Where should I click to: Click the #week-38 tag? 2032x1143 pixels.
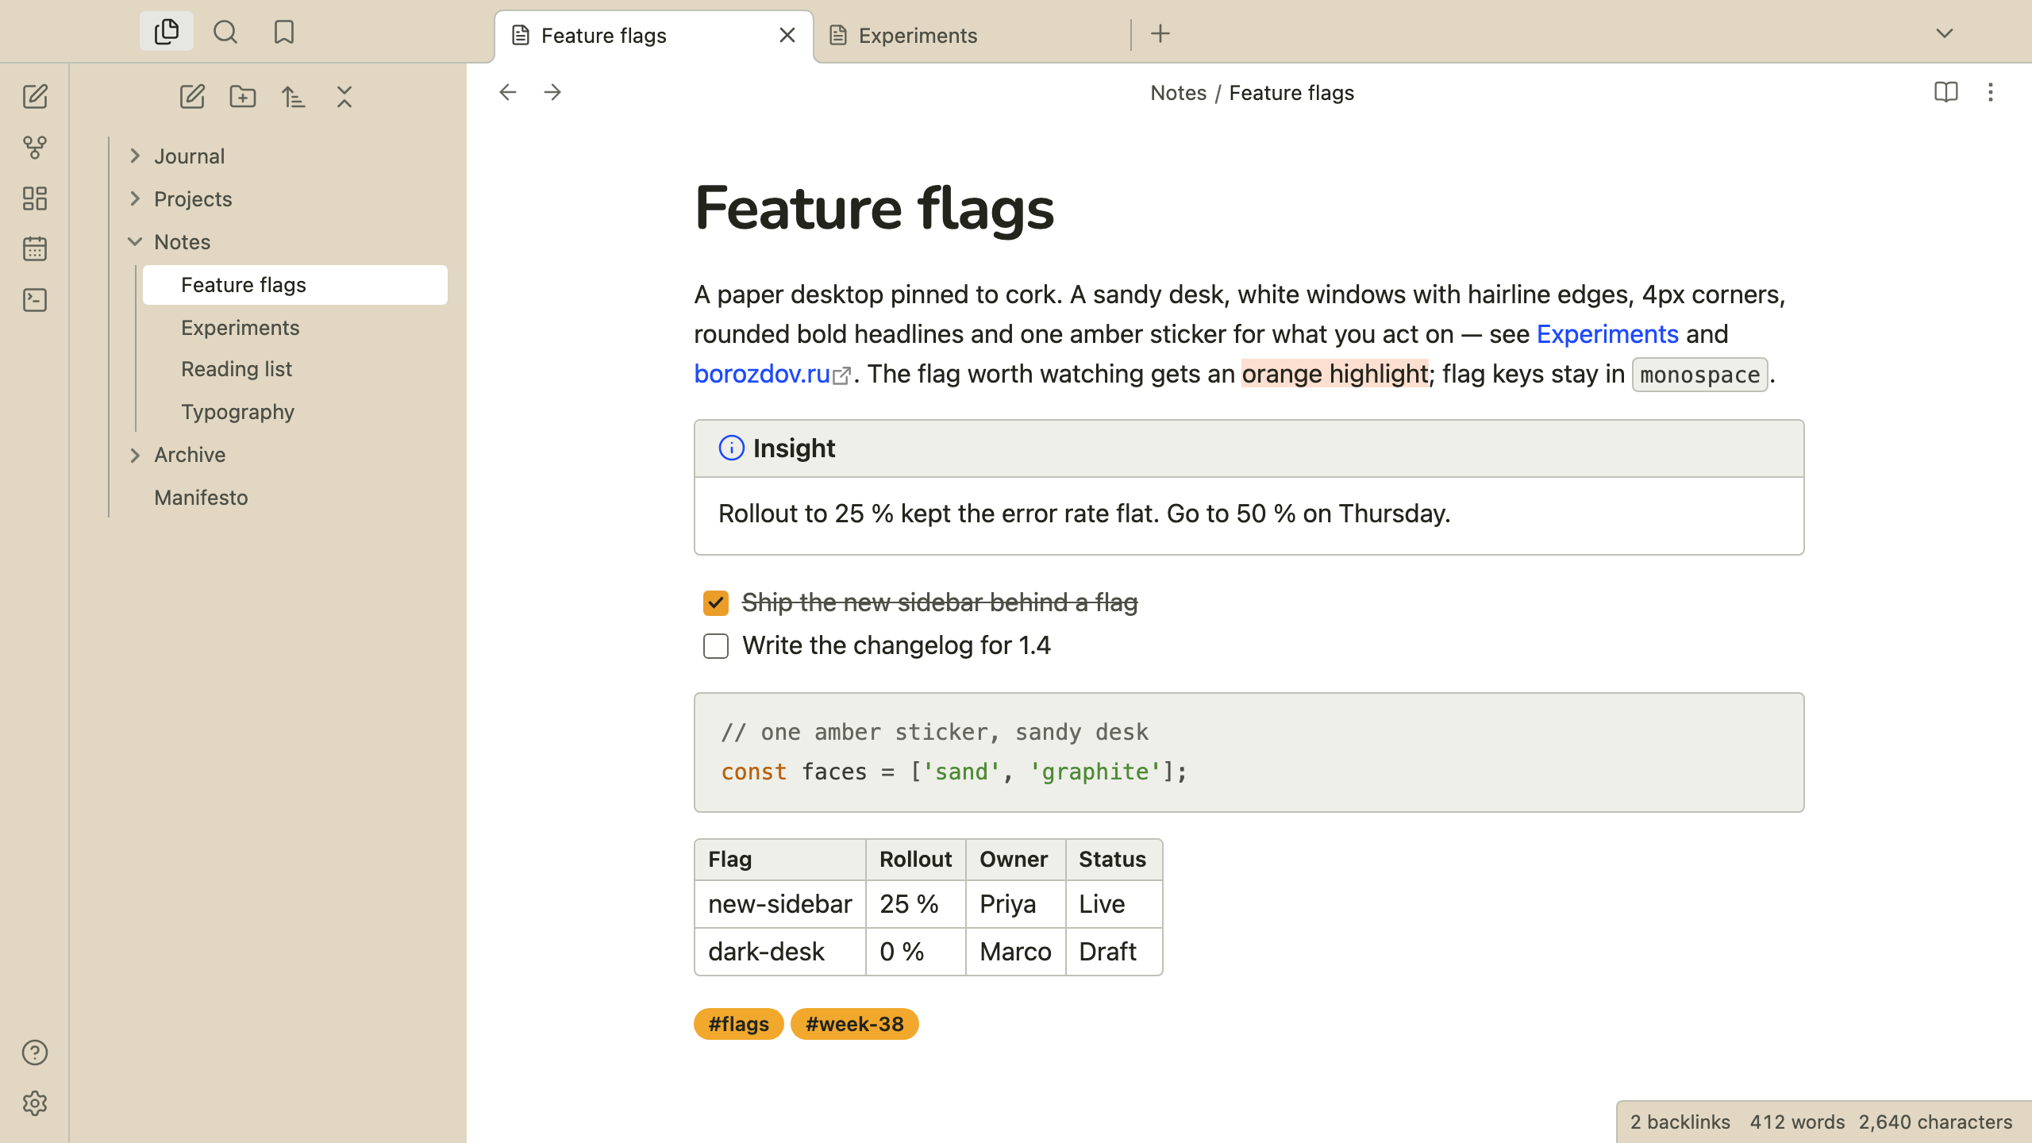click(854, 1024)
